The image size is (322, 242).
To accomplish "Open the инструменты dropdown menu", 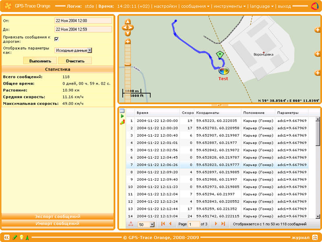I will pos(229,6).
